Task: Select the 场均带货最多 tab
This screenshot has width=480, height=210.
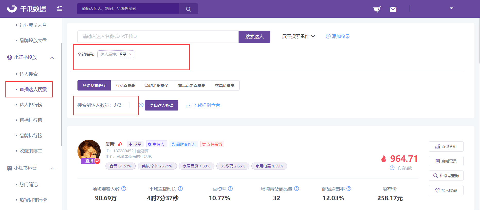Action: (156, 85)
